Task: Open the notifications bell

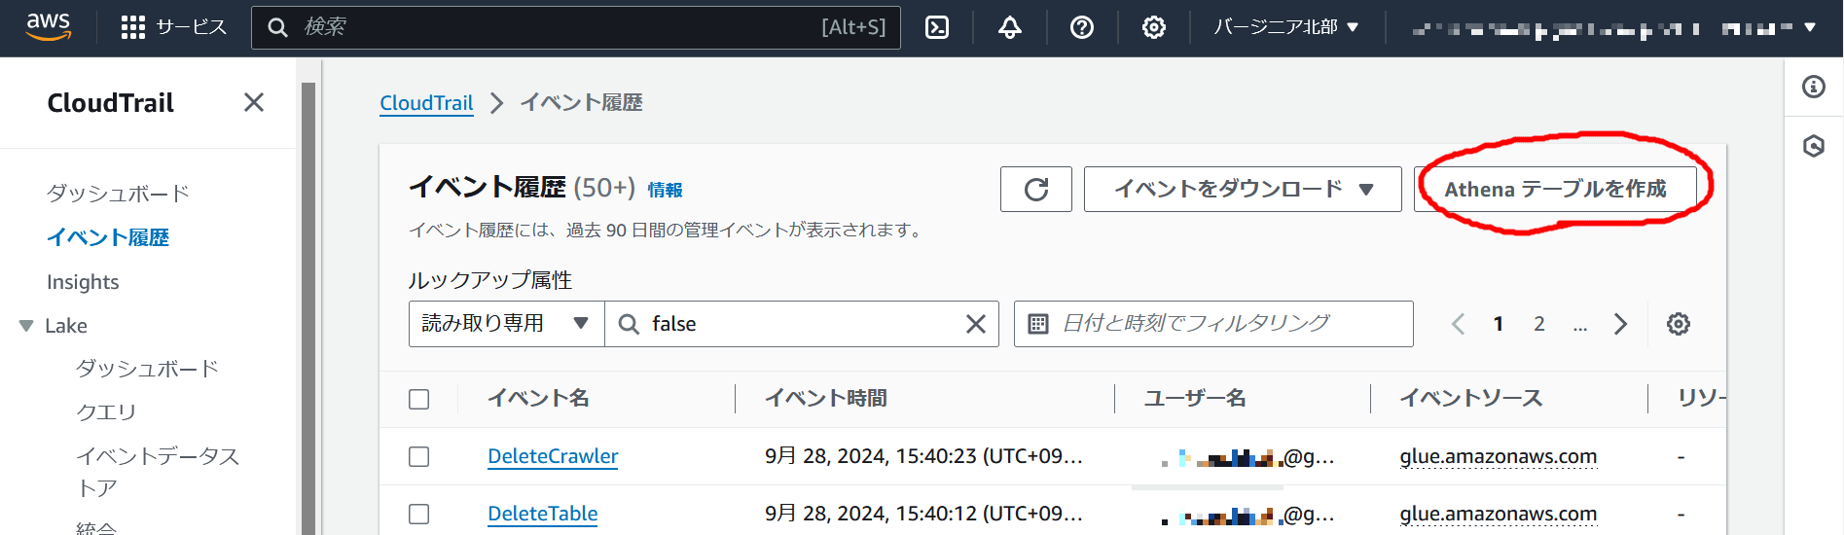Action: coord(1010,27)
